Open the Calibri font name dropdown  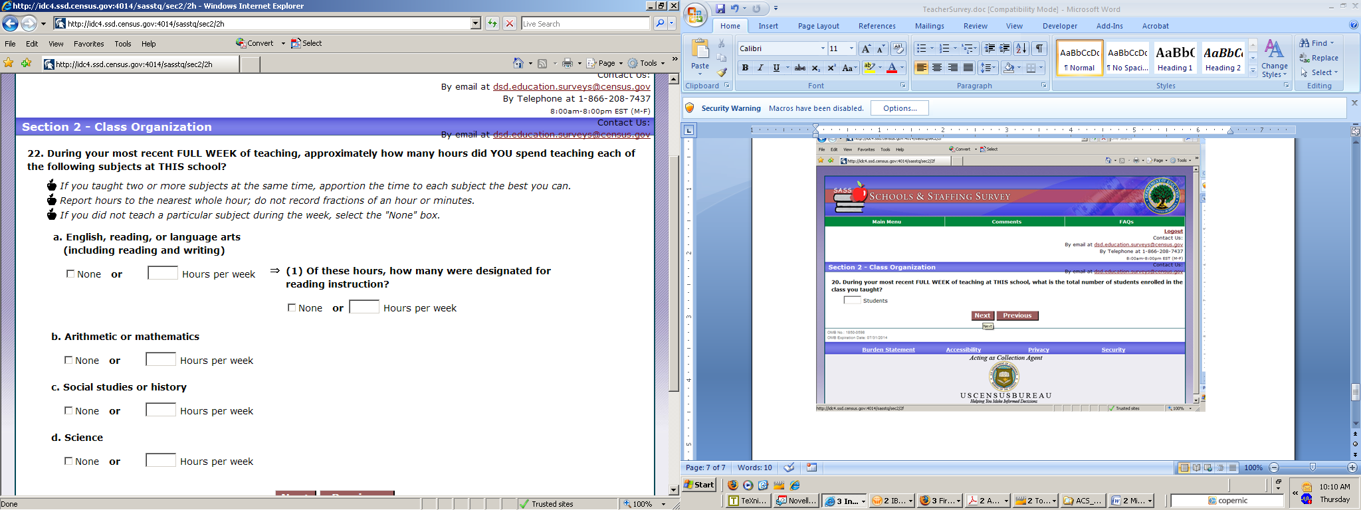click(x=822, y=48)
